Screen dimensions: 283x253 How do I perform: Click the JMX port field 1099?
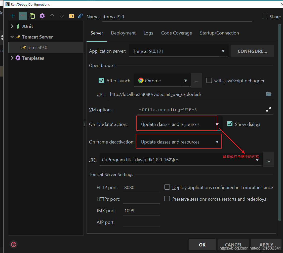[141, 210]
